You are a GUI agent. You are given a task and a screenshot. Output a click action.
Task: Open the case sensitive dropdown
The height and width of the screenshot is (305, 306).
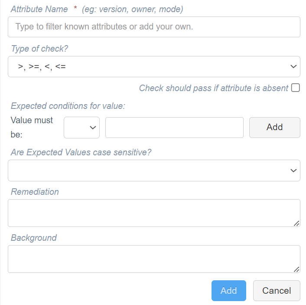(x=154, y=171)
